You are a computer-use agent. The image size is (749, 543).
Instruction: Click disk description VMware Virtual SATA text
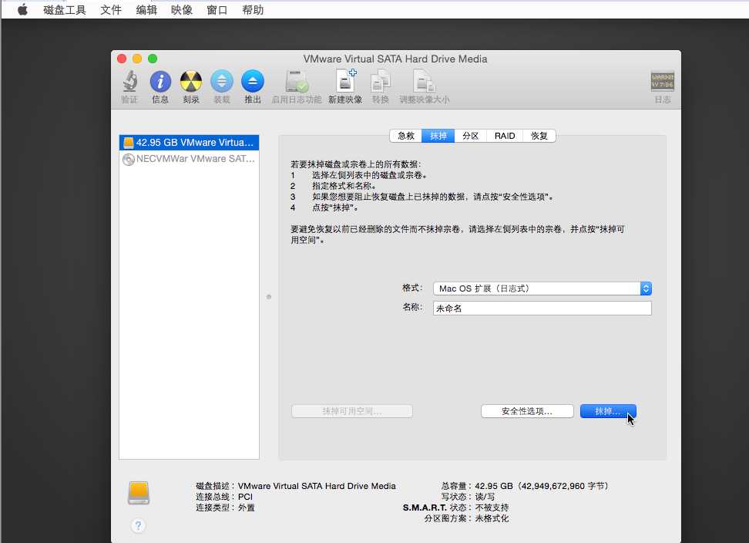tap(317, 486)
